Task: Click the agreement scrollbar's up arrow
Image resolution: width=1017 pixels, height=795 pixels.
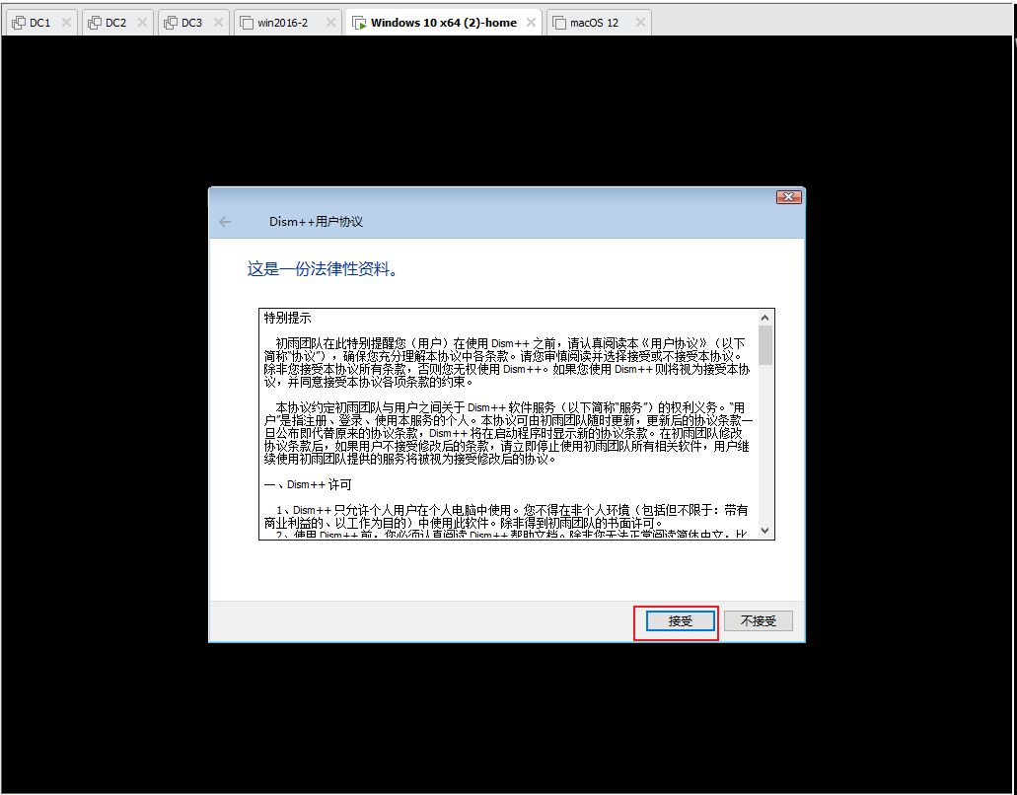Action: (765, 319)
